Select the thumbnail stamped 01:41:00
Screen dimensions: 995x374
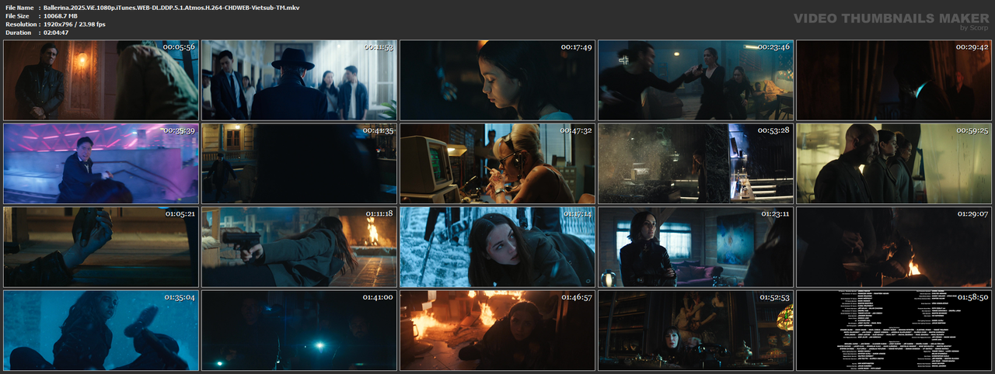299,330
